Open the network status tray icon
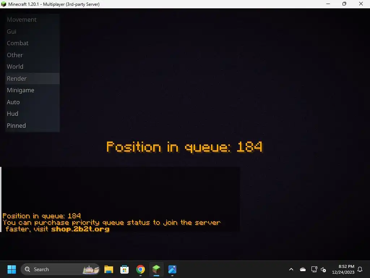Screen dimensions: 370x278 (314, 269)
